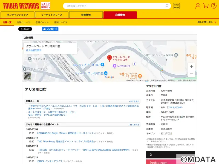Open 店舗一覧 submenu item

tap(7, 22)
